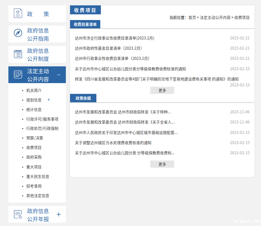This screenshot has height=226, width=261.
Task: Click the star document icon beside 政策
Action: click(18, 13)
